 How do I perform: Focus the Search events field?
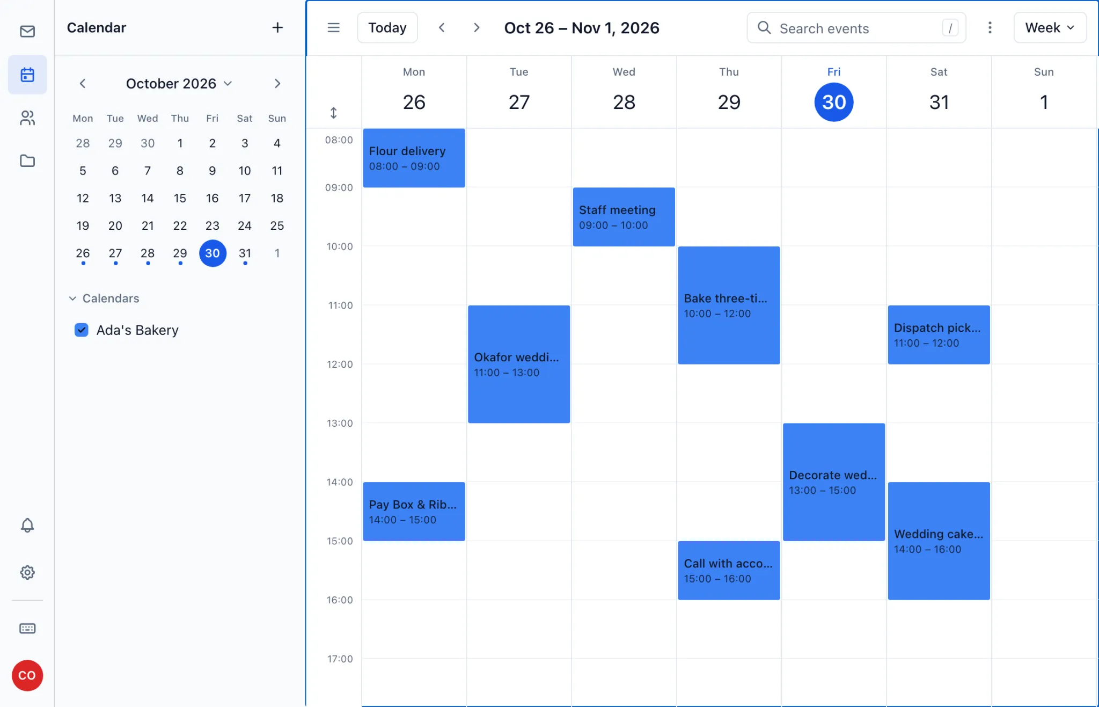click(856, 27)
